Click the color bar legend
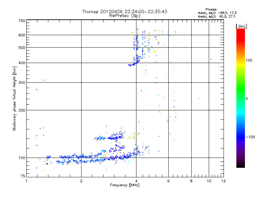 point(241,98)
